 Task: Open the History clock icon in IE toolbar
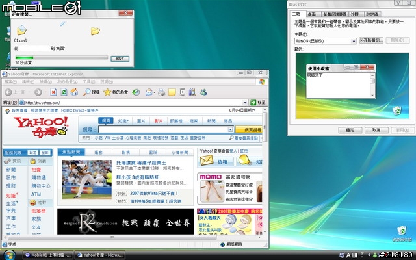coord(136,92)
